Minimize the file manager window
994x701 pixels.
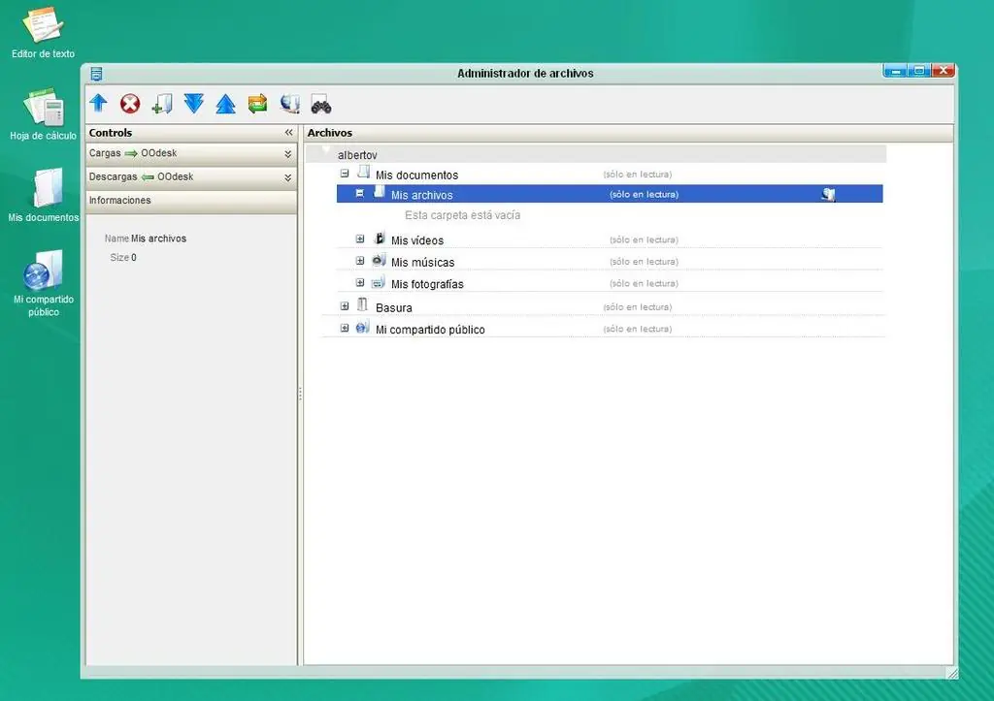(895, 70)
